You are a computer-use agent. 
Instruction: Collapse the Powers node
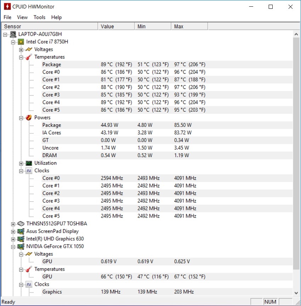point(21,118)
